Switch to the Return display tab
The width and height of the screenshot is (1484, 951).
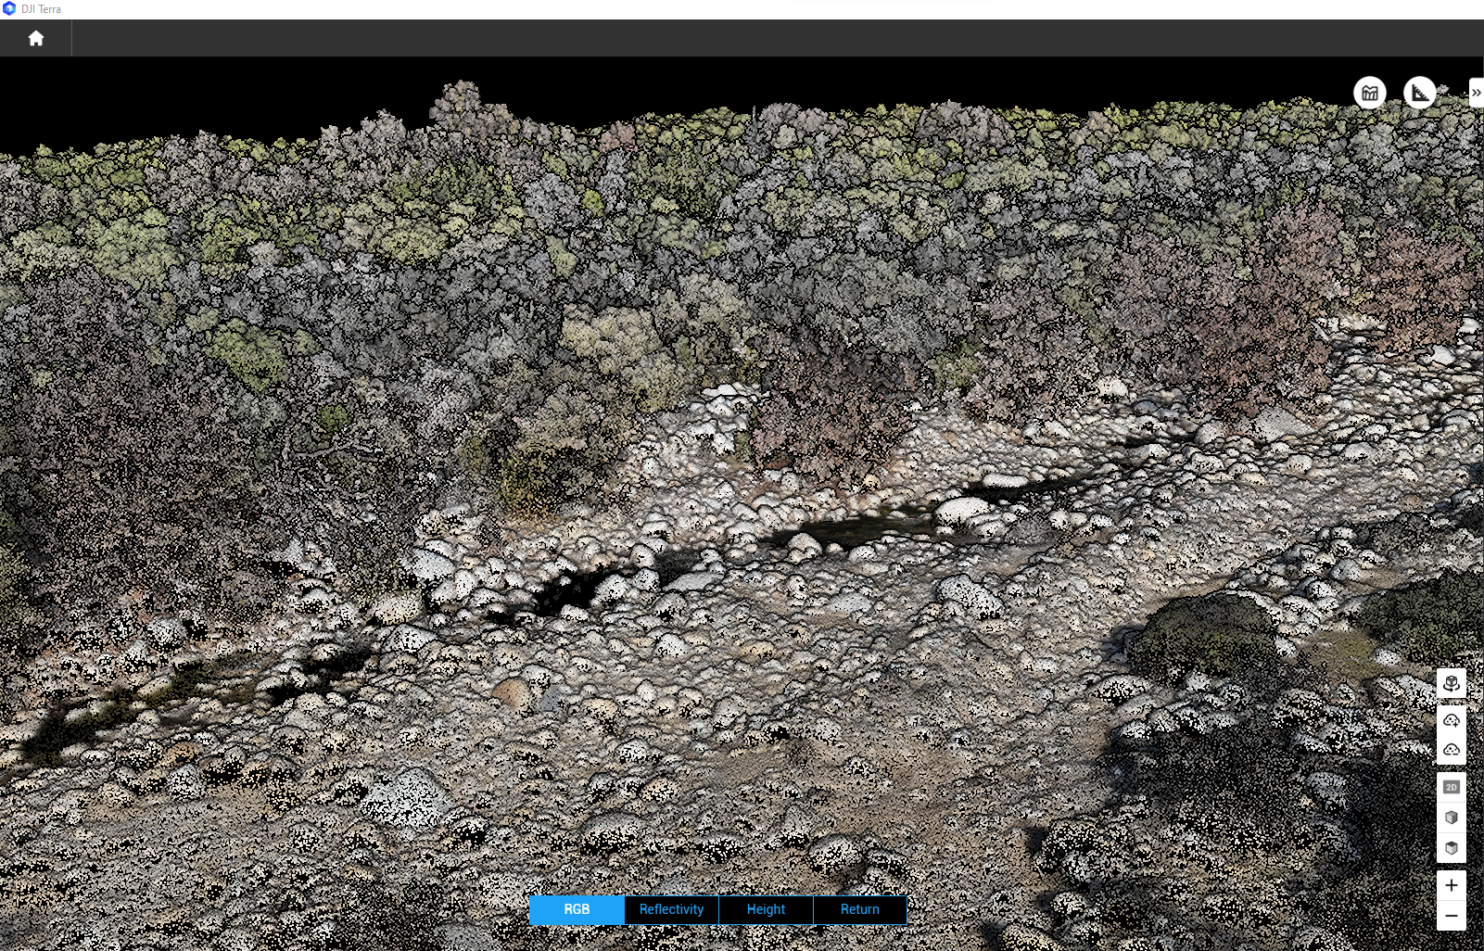pos(858,909)
